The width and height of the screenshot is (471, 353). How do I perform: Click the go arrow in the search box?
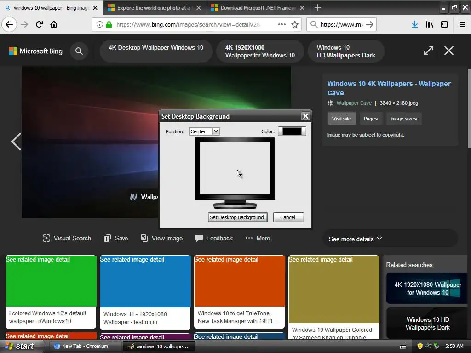point(370,24)
